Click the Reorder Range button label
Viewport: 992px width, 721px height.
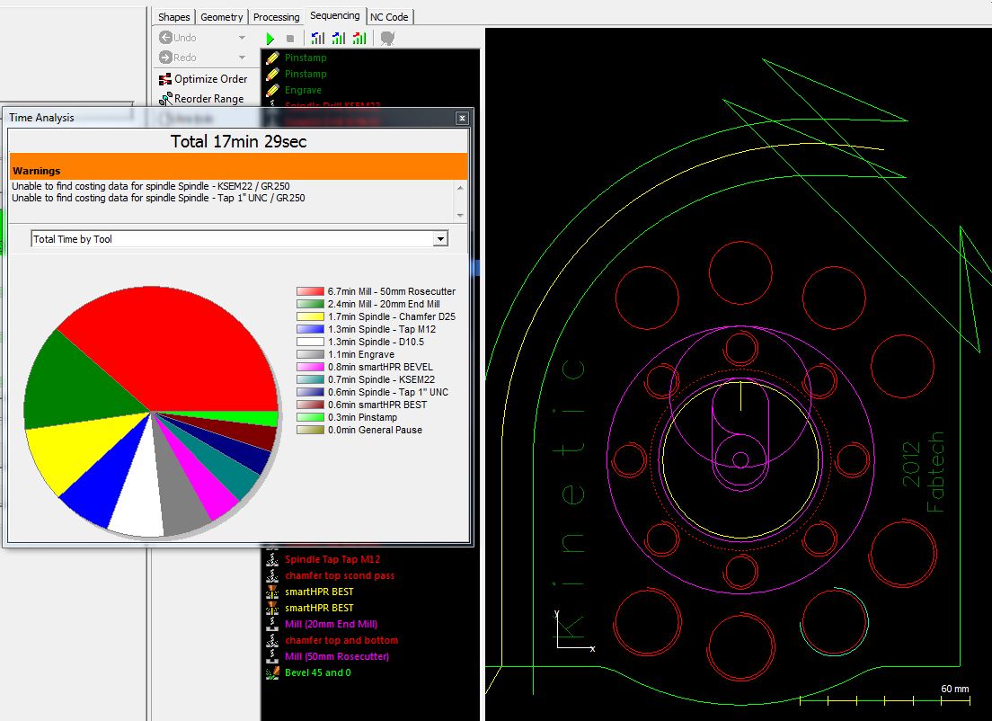[208, 99]
